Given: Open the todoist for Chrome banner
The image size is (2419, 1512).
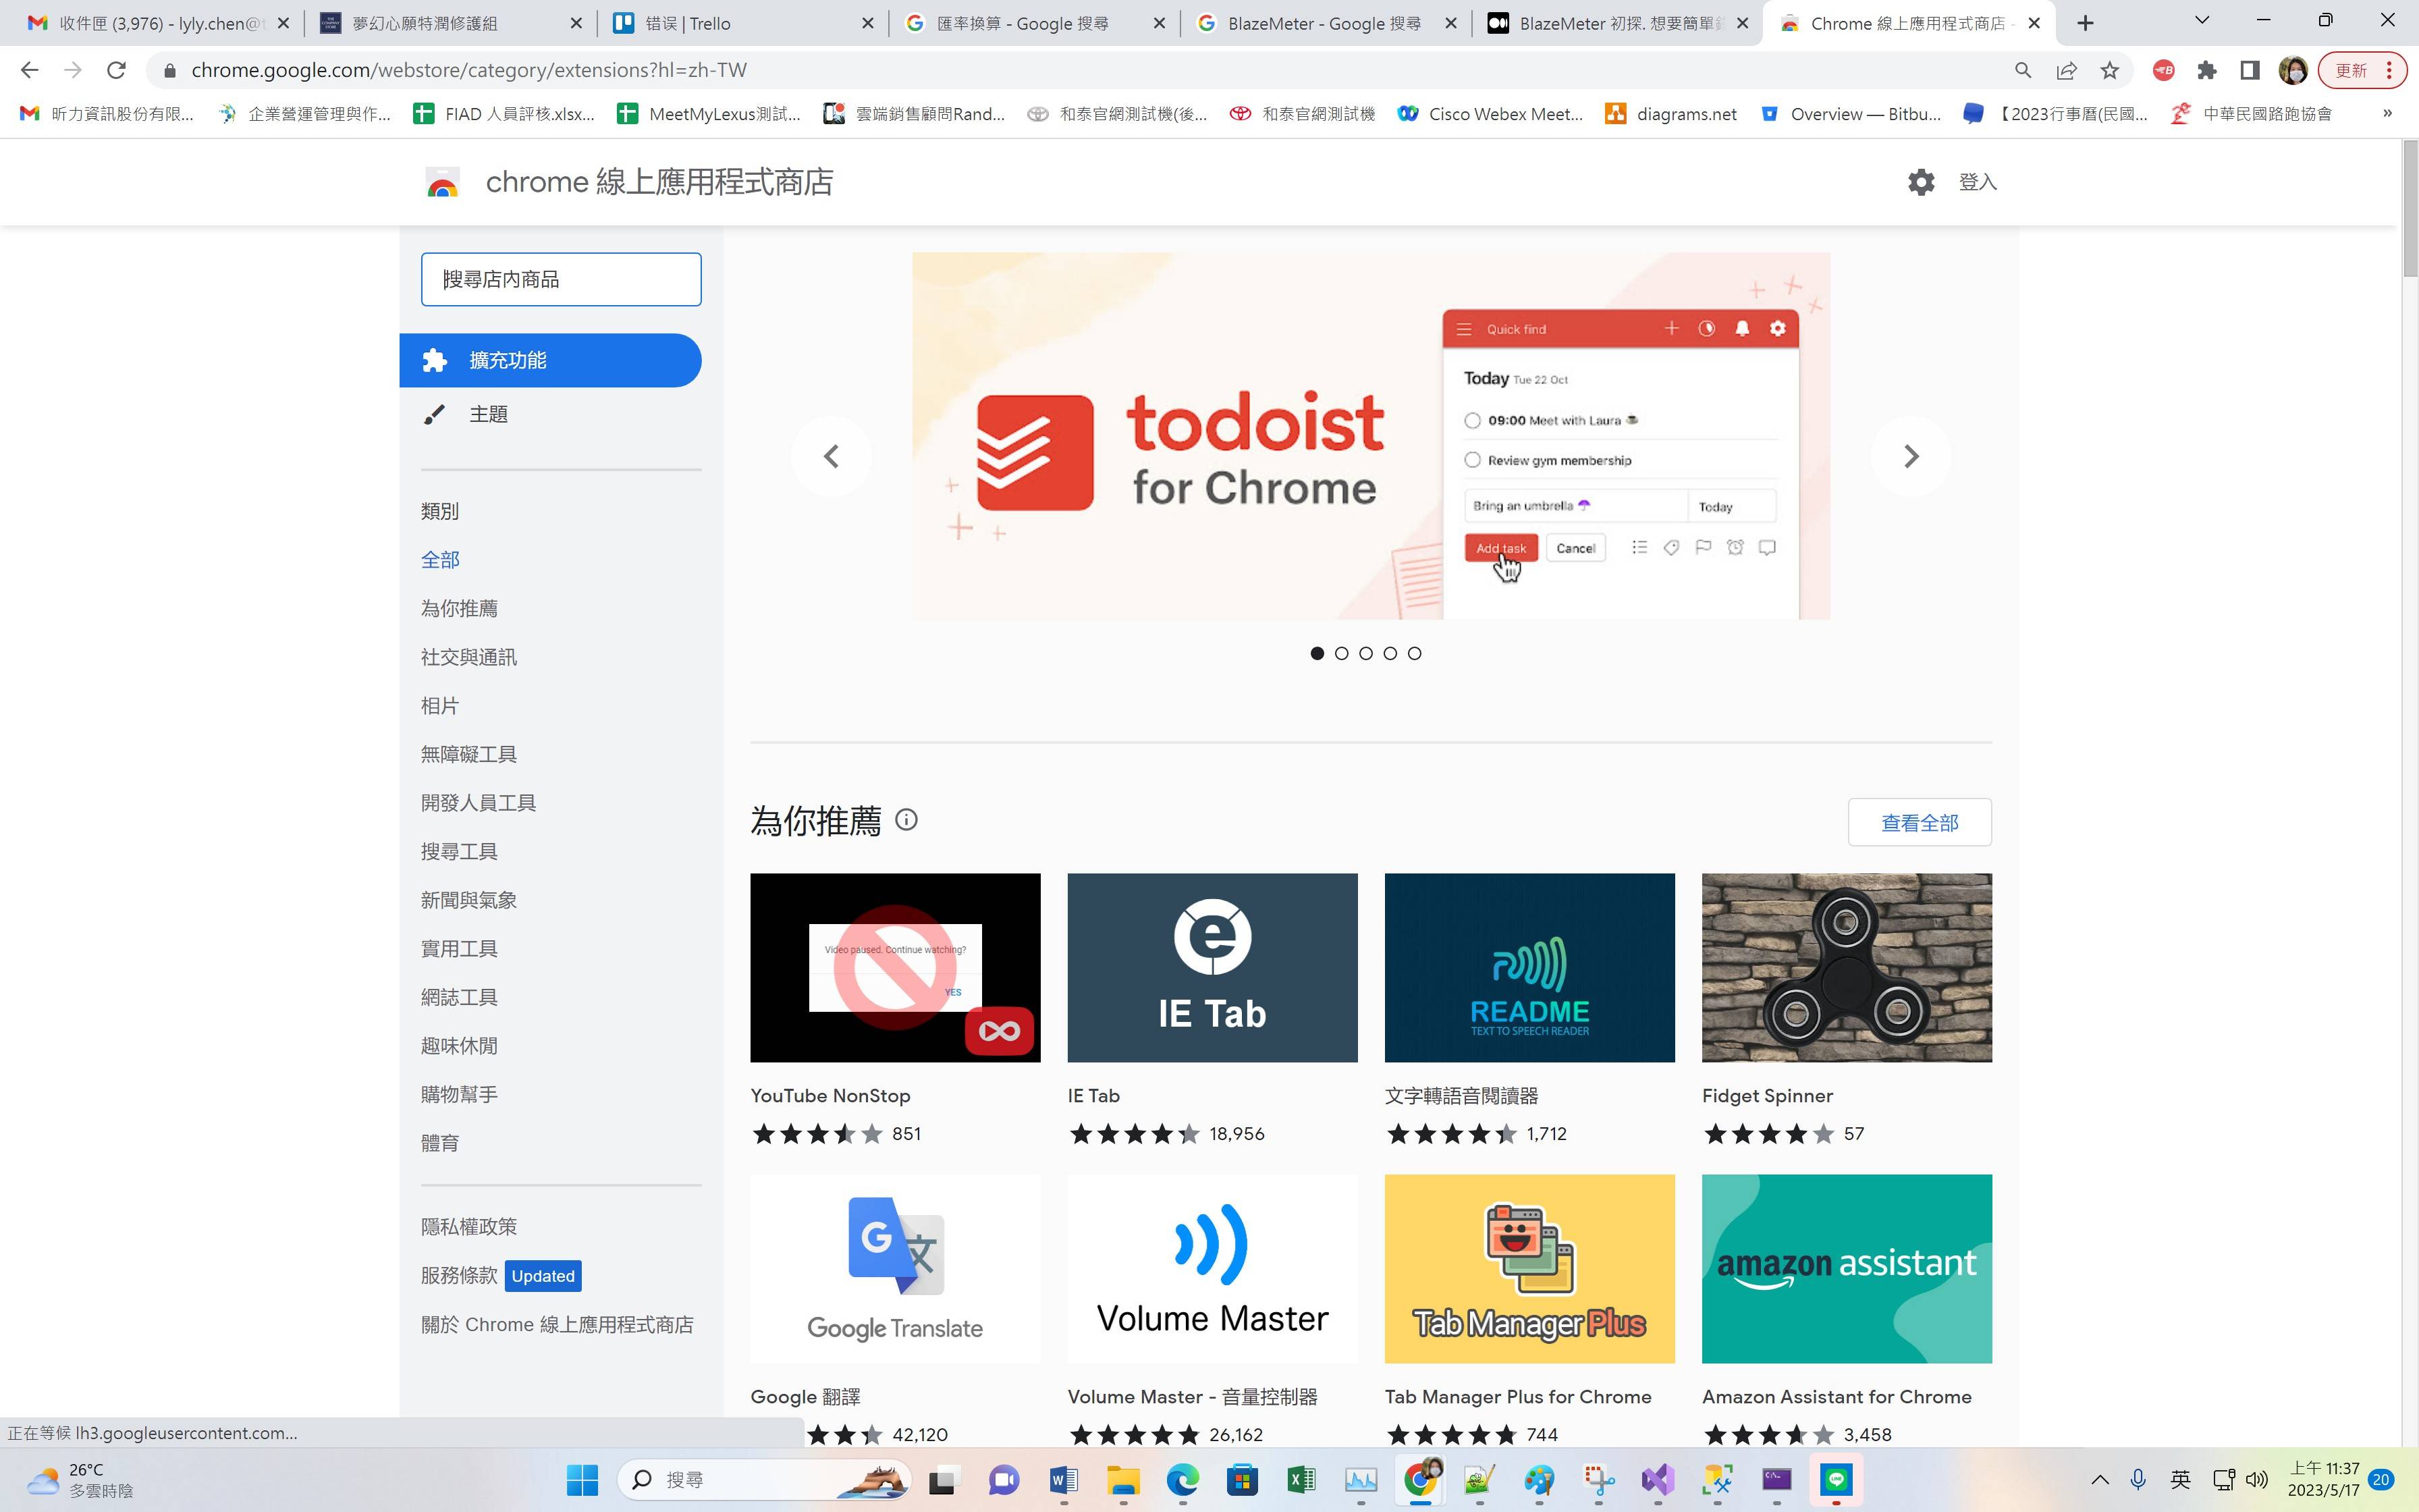Looking at the screenshot, I should [x=1370, y=436].
